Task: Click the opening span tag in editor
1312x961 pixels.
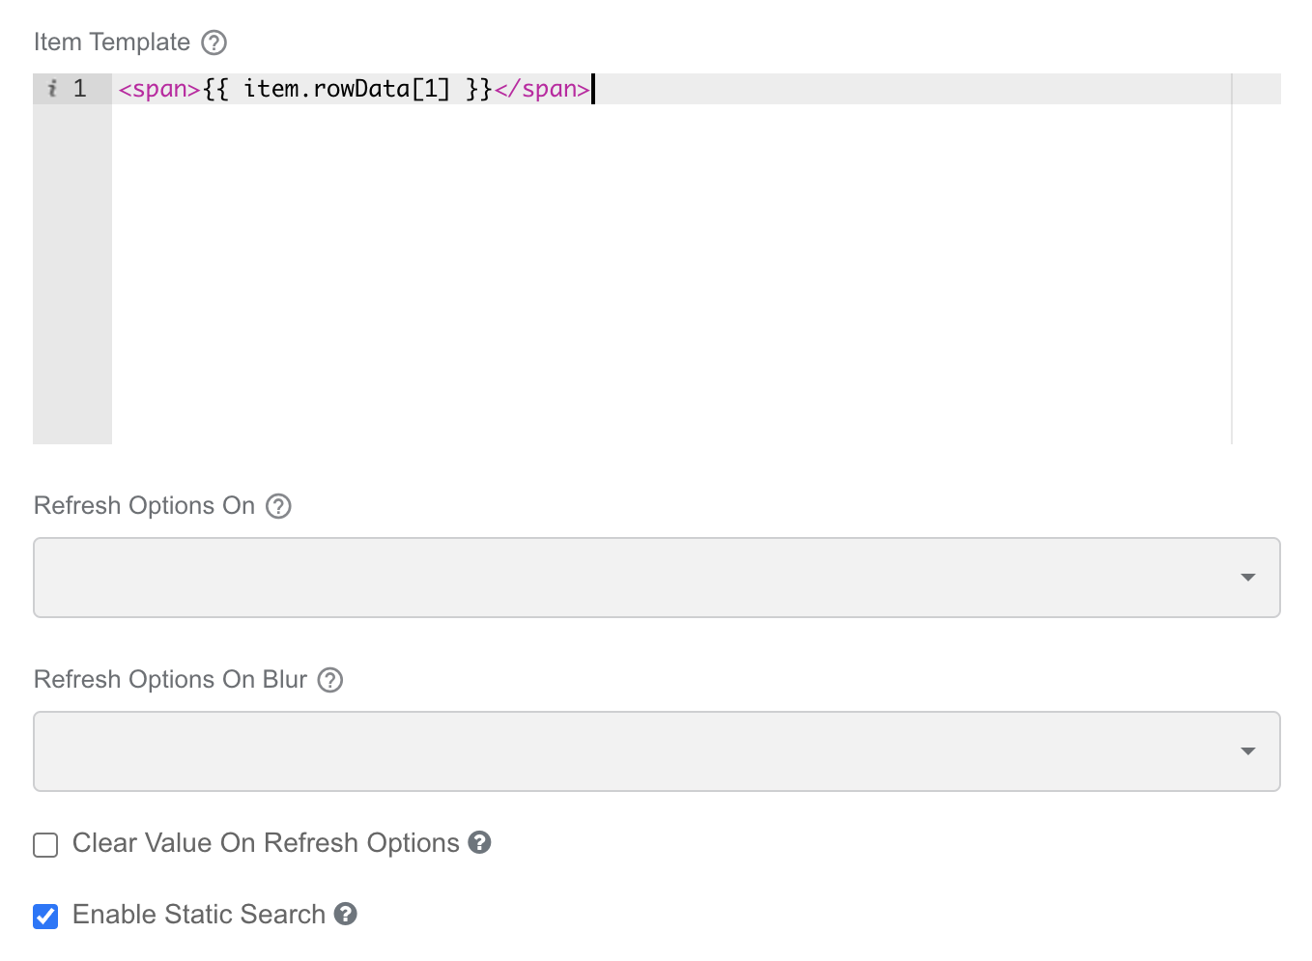Action: pyautogui.click(x=159, y=89)
